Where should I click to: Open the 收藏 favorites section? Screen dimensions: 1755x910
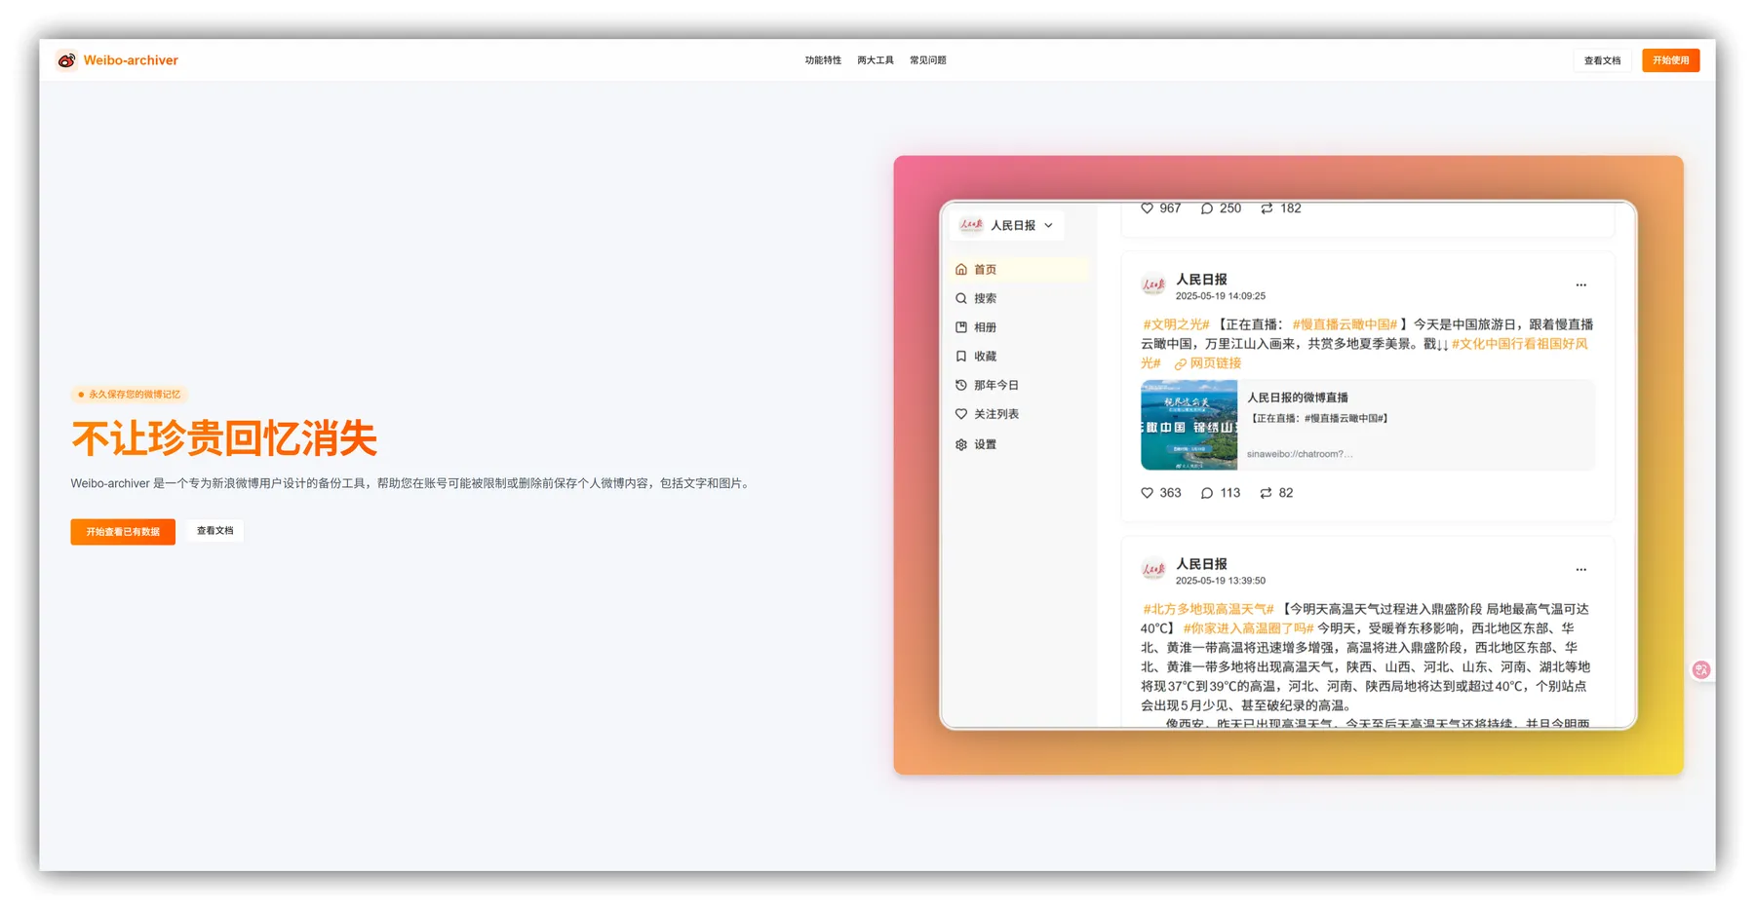[985, 356]
